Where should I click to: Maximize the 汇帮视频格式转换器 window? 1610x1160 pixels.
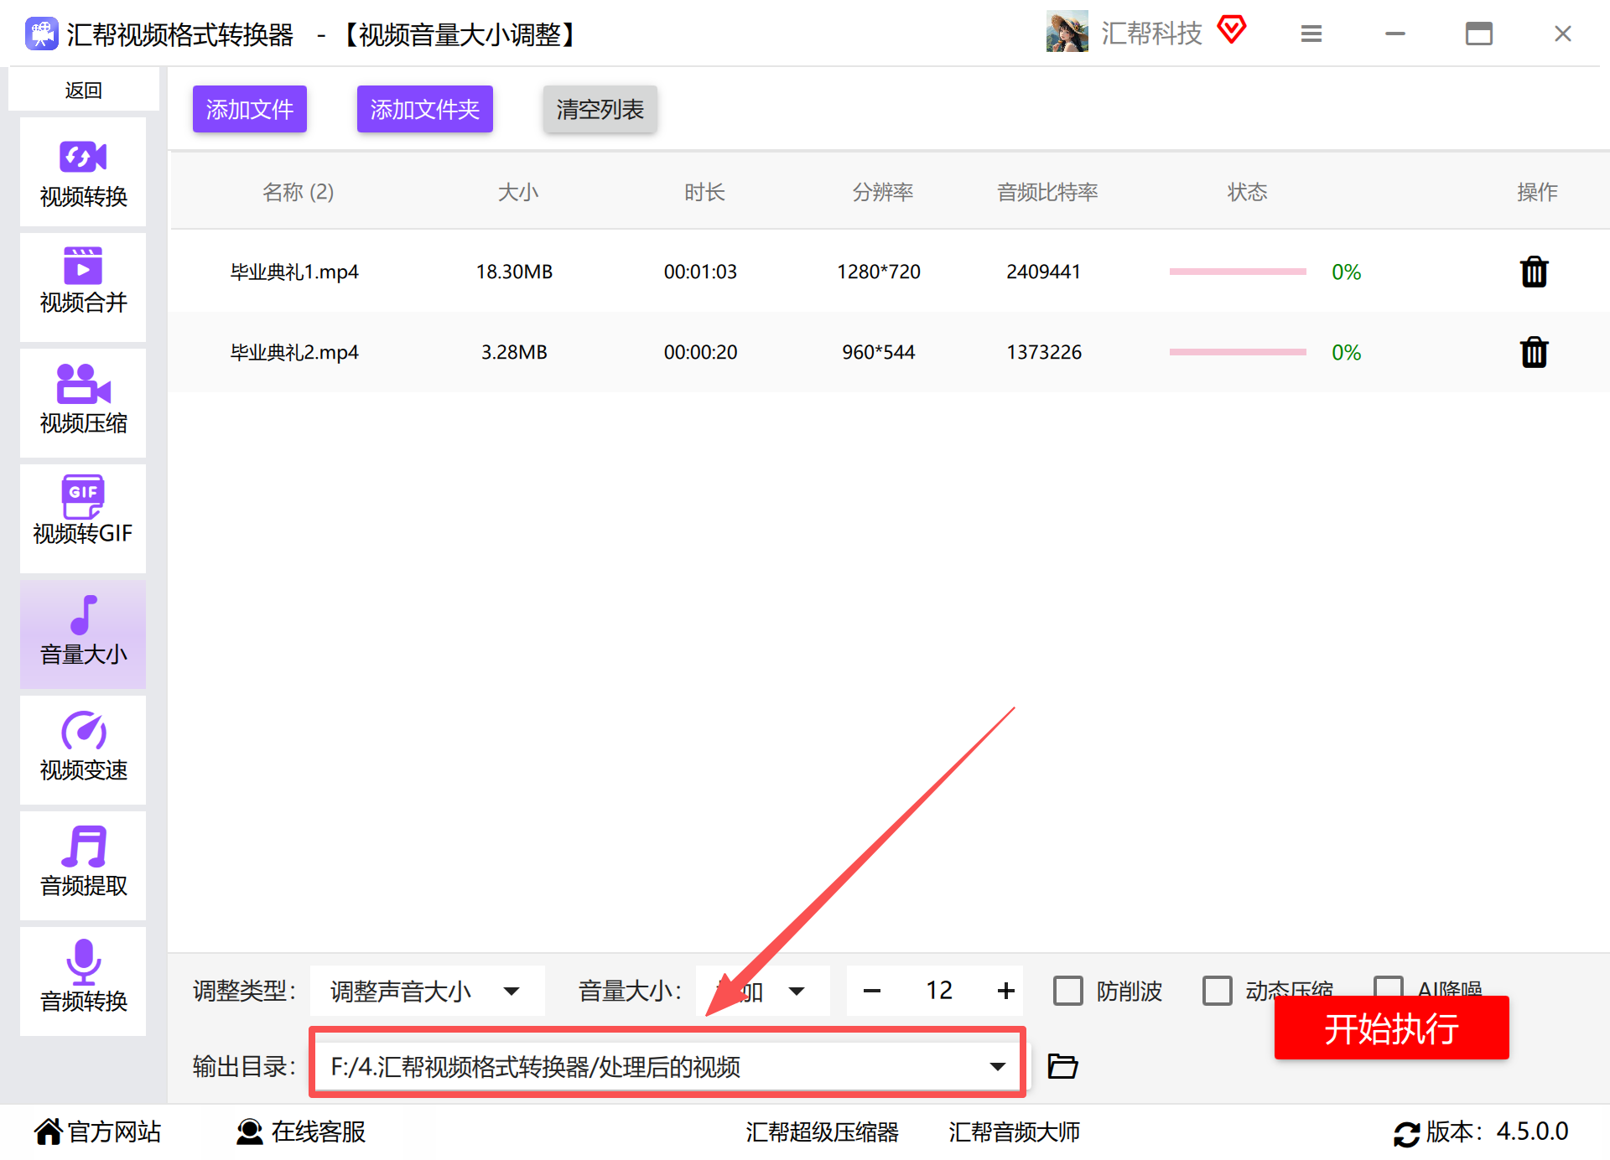click(x=1479, y=34)
